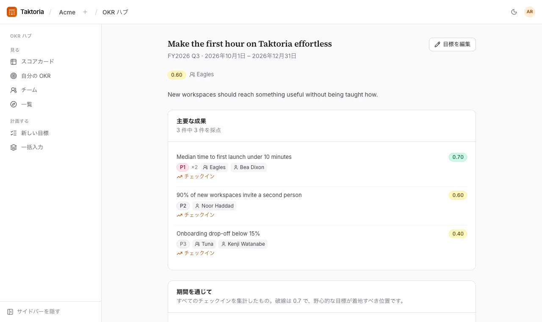Toggle dark mode with the moon icon
This screenshot has height=322, width=542.
tap(514, 12)
